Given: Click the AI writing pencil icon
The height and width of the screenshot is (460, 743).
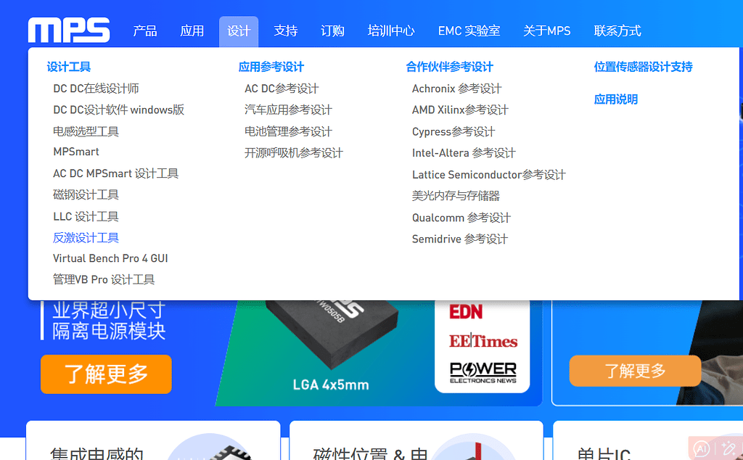Looking at the screenshot, I should [730, 448].
